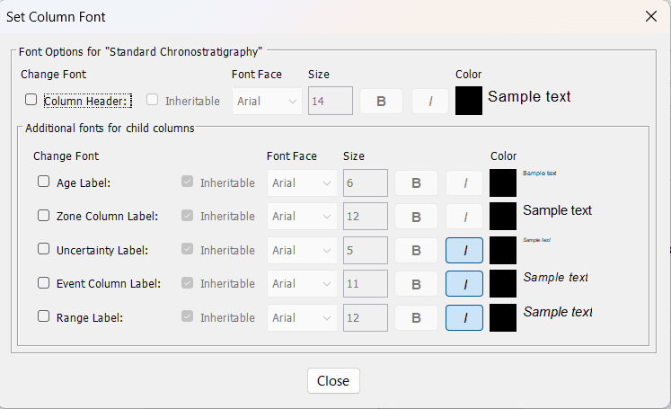Open Font Face dropdown for Zone Column Label
The image size is (671, 409).
302,217
